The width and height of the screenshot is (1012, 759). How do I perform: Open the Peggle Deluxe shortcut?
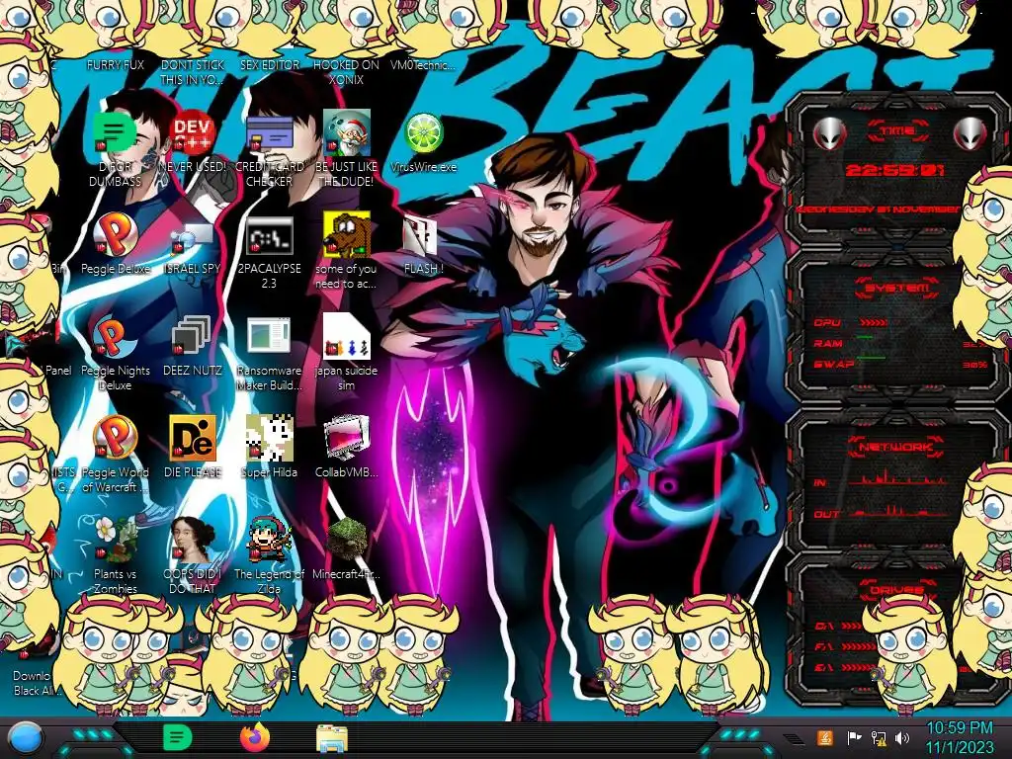(x=115, y=235)
